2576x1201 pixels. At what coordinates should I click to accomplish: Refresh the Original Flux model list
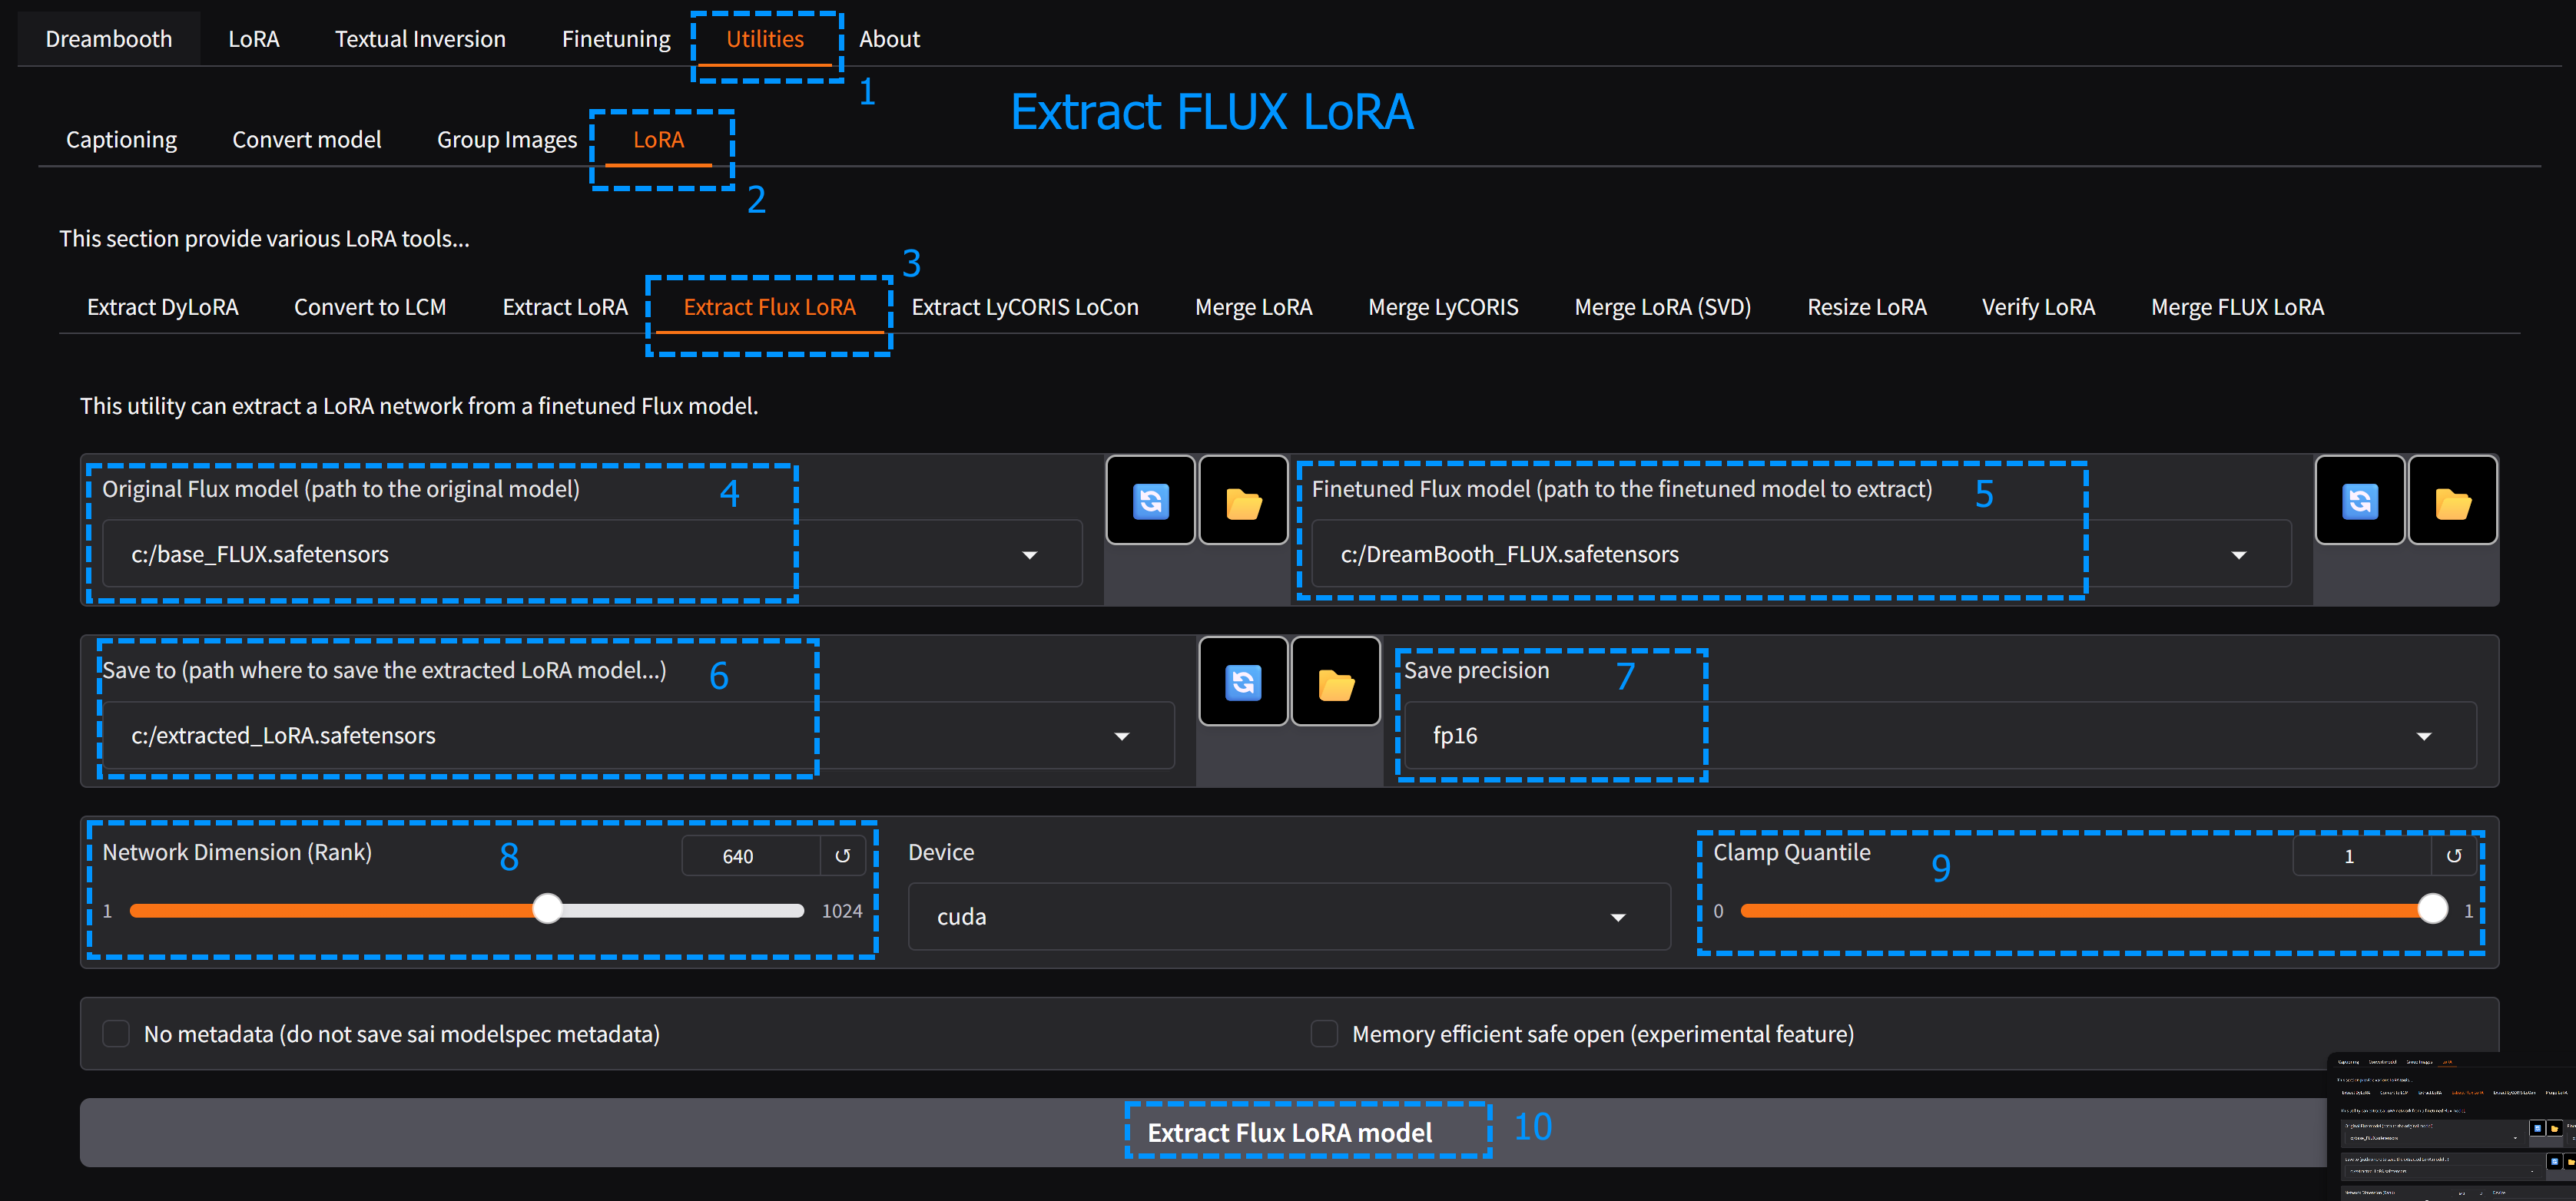[x=1150, y=501]
